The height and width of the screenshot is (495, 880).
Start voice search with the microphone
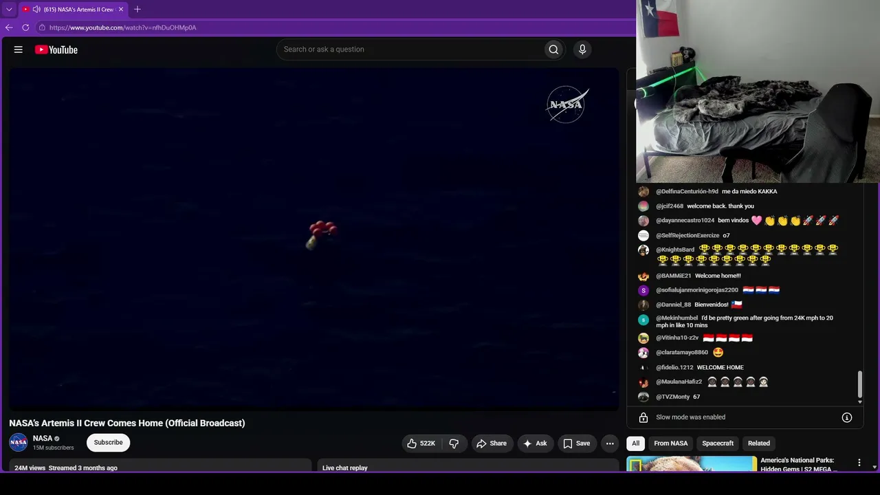[x=582, y=49]
